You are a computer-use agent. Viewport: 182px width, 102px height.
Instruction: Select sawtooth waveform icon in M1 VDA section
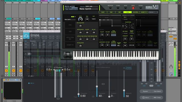pos(132,24)
